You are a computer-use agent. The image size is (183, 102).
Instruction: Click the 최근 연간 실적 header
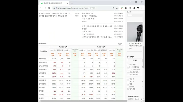[63, 47]
